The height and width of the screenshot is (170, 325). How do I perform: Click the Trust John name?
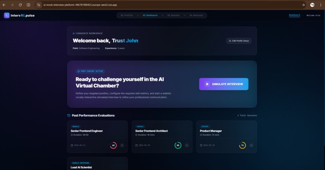point(125,41)
